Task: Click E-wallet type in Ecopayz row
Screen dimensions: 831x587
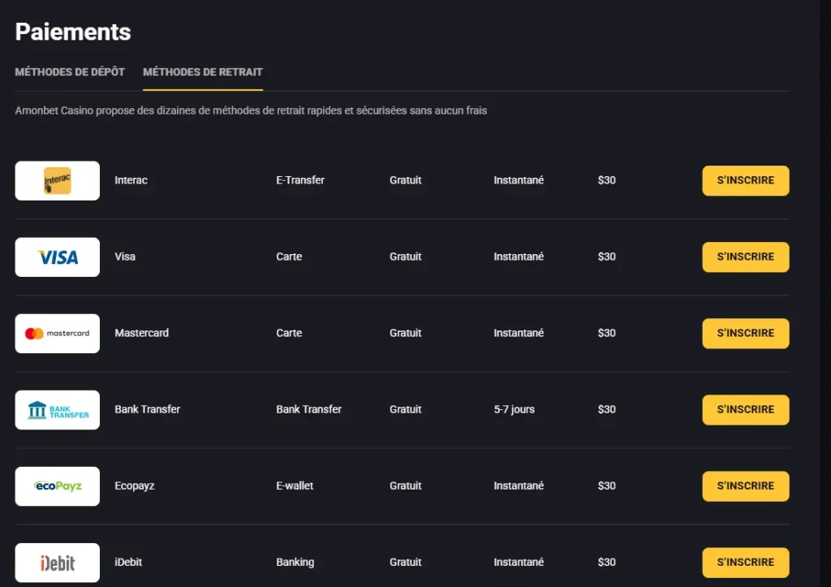Action: coord(295,486)
